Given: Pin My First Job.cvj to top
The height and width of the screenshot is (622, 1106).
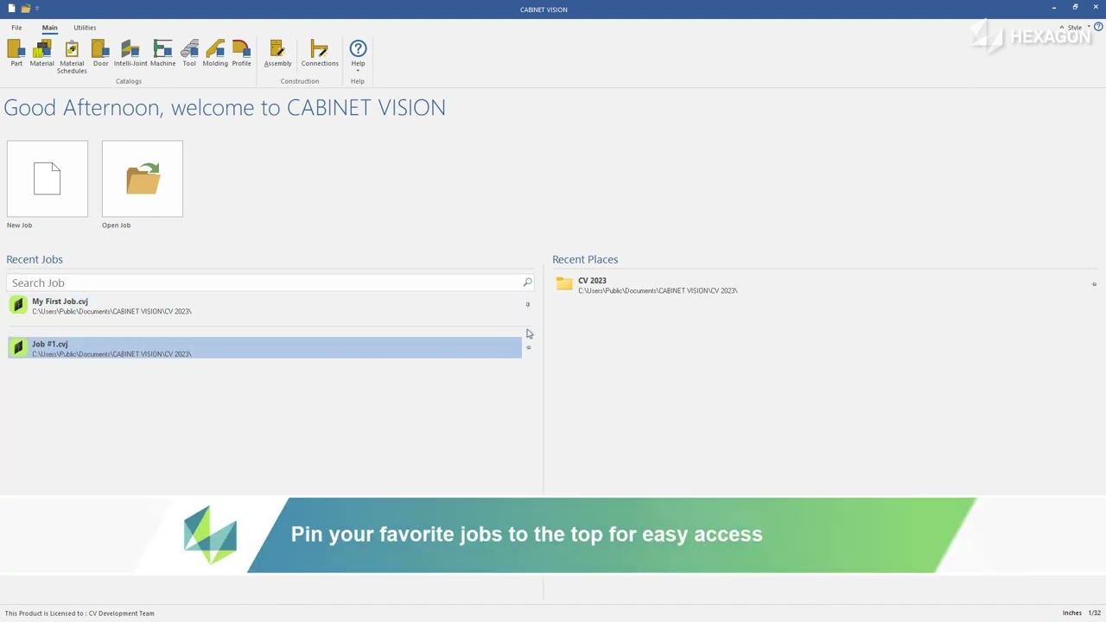Looking at the screenshot, I should click(x=528, y=304).
